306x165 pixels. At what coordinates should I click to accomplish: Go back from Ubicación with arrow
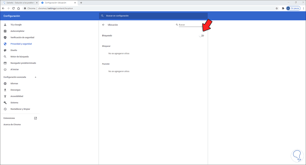(103, 25)
